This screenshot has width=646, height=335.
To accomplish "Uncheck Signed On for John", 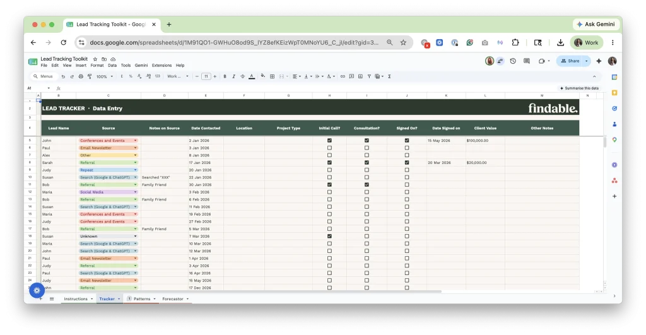I will click(x=407, y=141).
